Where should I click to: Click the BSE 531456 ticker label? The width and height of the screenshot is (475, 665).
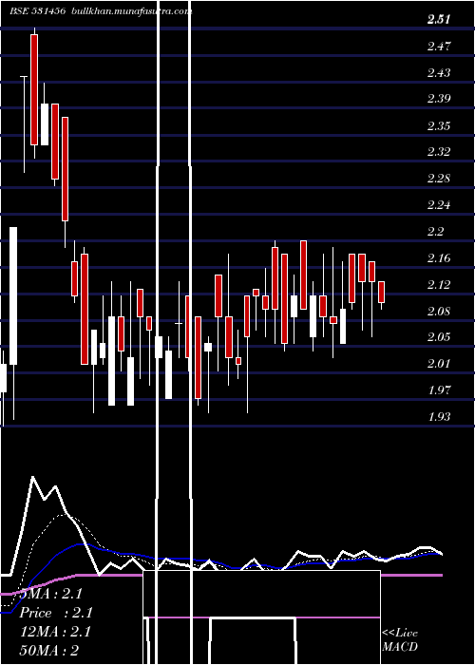click(x=37, y=11)
